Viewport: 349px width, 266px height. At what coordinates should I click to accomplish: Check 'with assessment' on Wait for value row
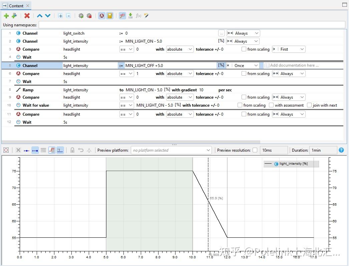coord(272,105)
